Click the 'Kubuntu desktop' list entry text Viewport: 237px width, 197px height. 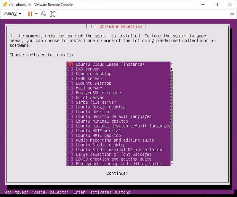[x=94, y=74]
